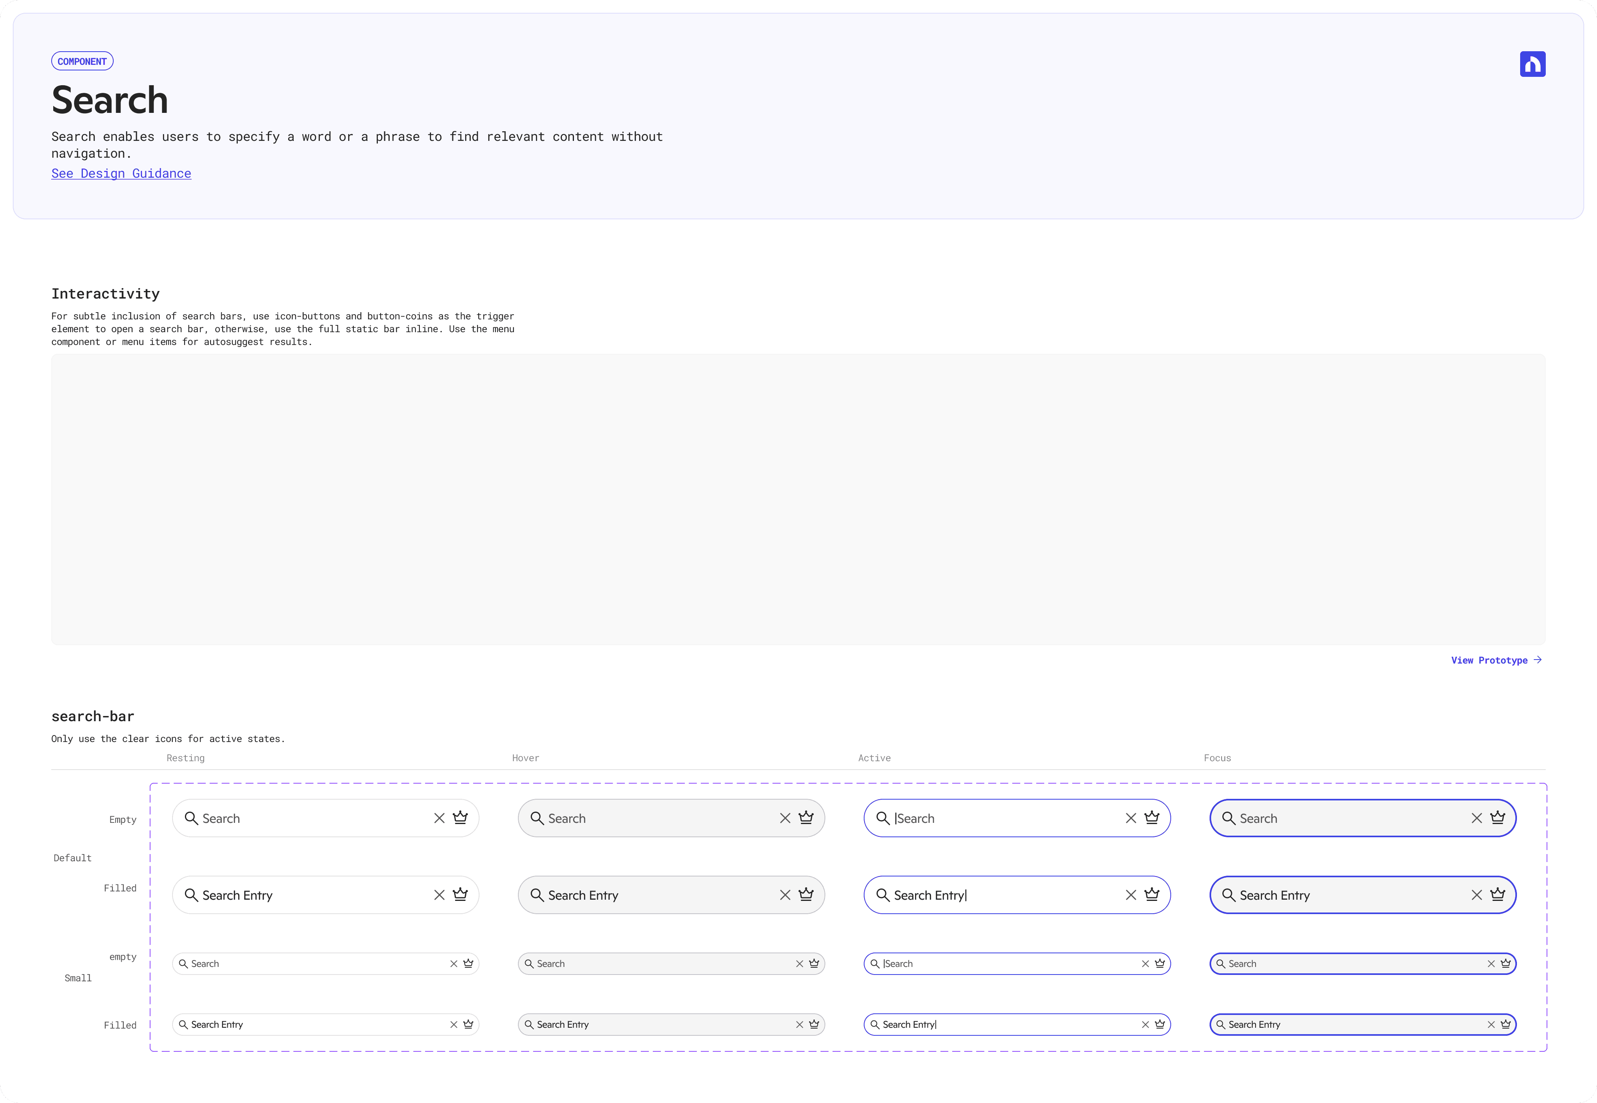Click the blue logo icon in header
The height and width of the screenshot is (1103, 1597).
[1532, 64]
